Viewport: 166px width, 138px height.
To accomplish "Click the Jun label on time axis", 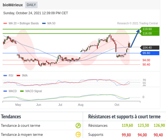I will [x=39, y=105].
